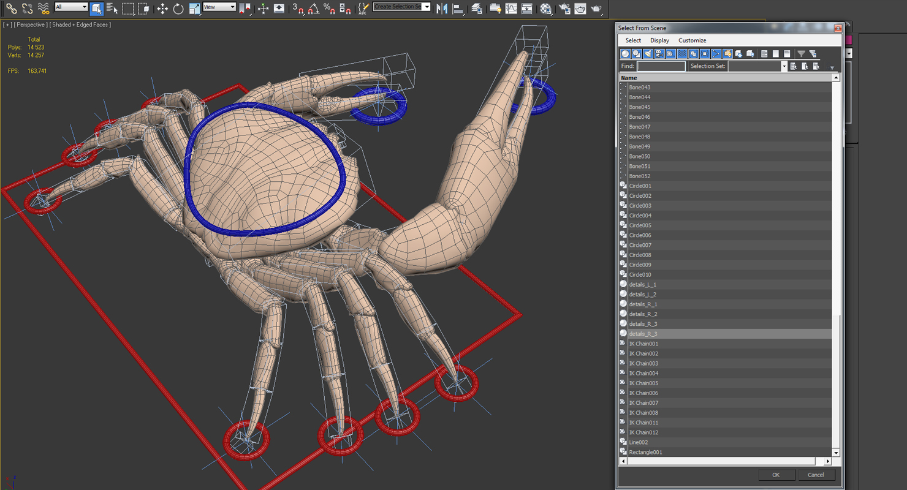Toggle Display Helpers filter

670,54
